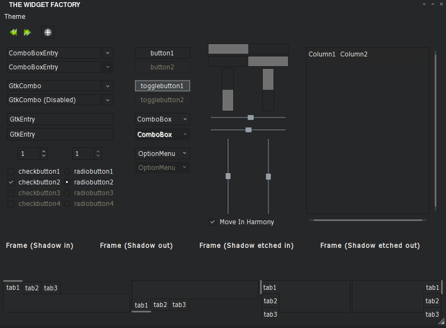
Task: Enable checkbutton1
Action: 11,172
